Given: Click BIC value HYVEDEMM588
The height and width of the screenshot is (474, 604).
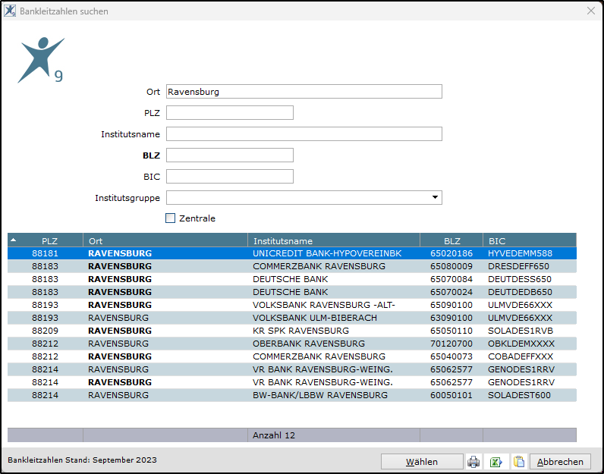Looking at the screenshot, I should 520,253.
